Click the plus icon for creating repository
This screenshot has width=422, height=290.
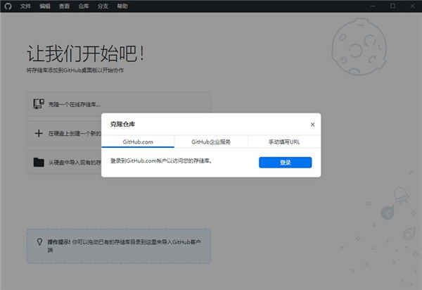39,133
